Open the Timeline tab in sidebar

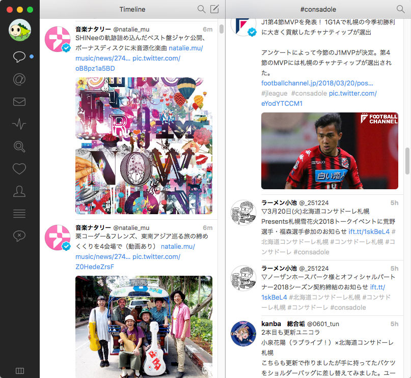click(x=19, y=56)
